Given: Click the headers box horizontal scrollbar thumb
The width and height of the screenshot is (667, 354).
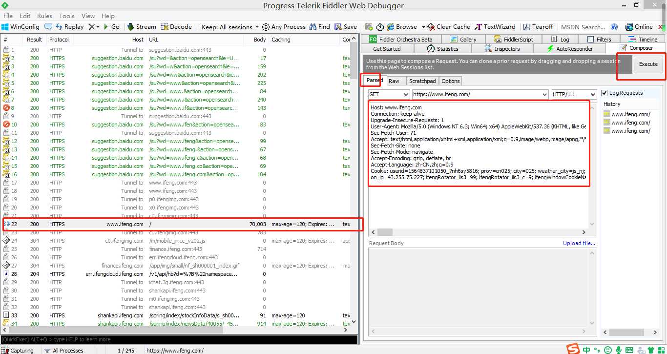Looking at the screenshot, I should coord(385,232).
